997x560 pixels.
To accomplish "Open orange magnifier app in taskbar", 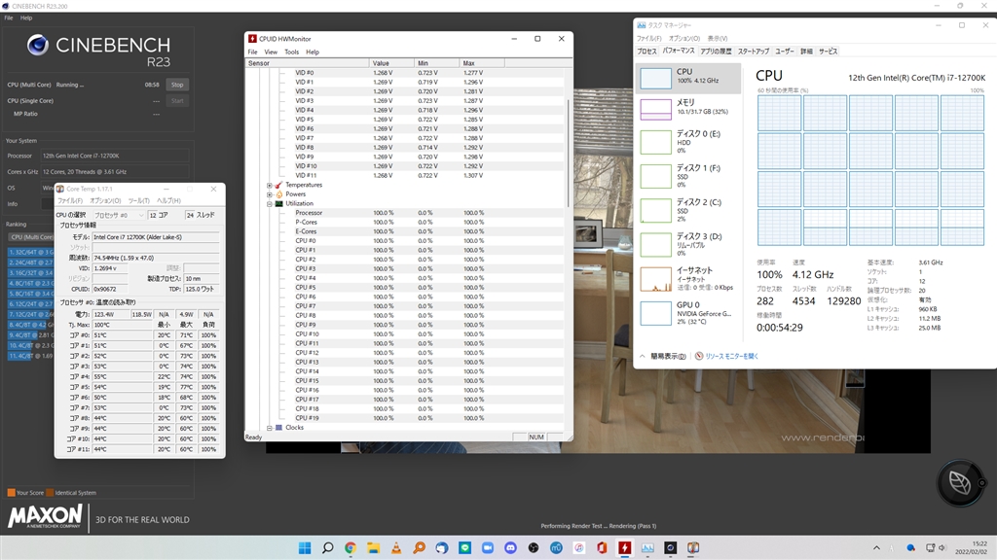I will pos(419,547).
